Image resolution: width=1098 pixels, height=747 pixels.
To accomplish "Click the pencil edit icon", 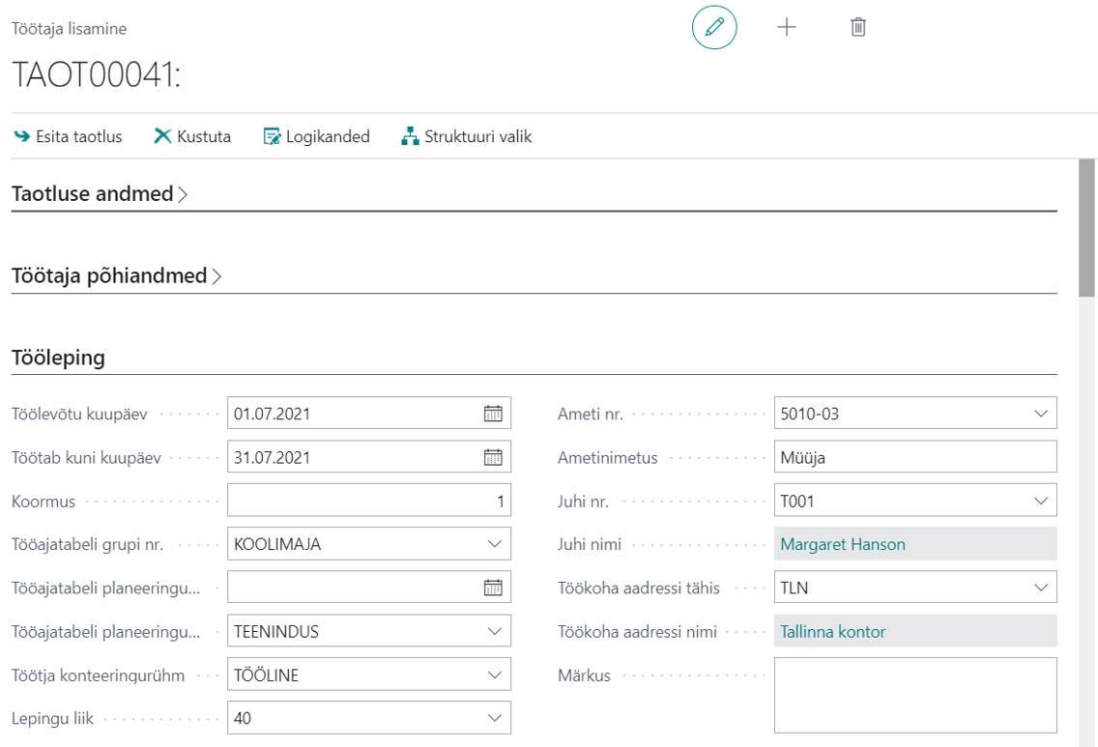I will (x=714, y=27).
